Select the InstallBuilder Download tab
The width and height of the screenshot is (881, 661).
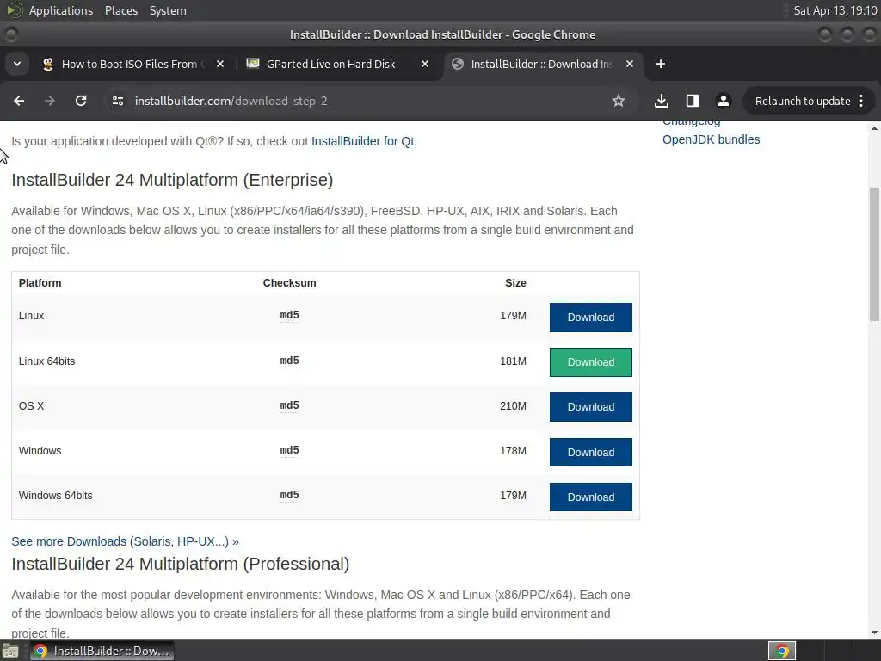pyautogui.click(x=543, y=64)
